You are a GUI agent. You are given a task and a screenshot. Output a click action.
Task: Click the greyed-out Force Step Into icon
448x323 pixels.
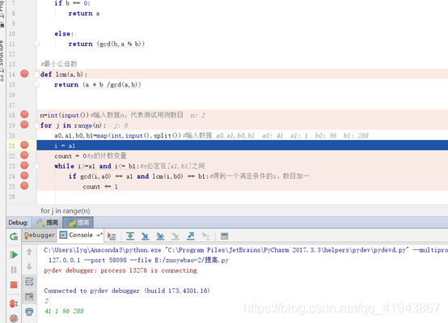[x=175, y=236]
